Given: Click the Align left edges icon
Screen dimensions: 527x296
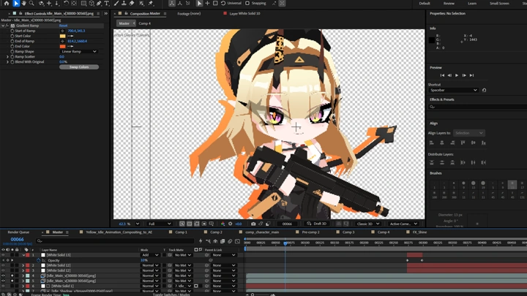Looking at the screenshot, I should click(432, 143).
